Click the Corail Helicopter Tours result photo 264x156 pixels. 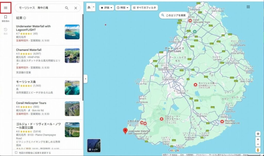72,109
